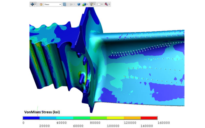Viewport: 205px width, 128px height.
Task: Click the yellow legend color segment
Action: 115,118
